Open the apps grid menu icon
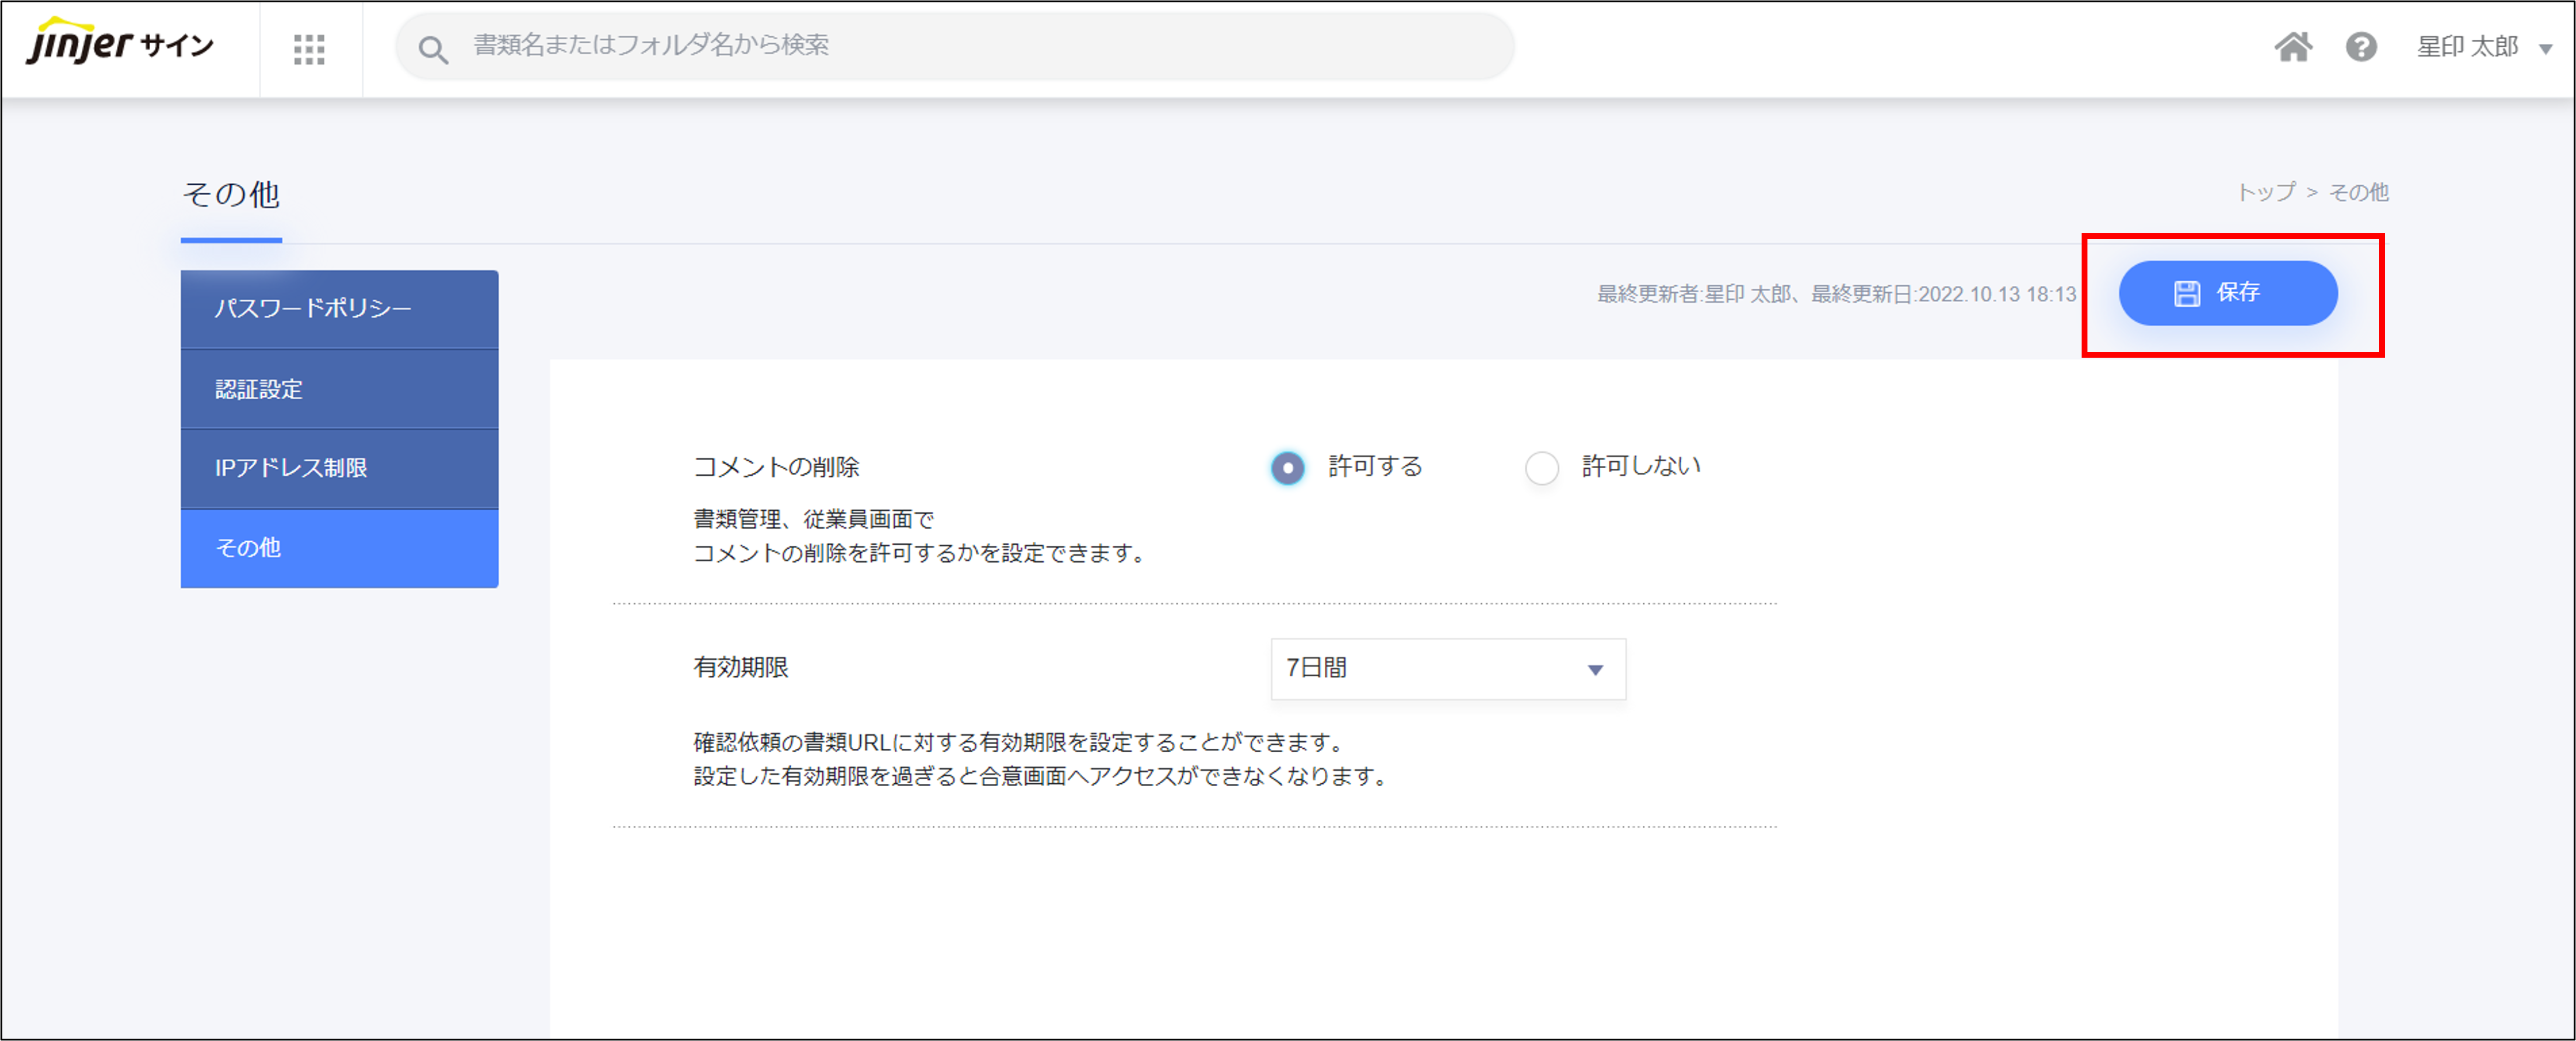This screenshot has height=1041, width=2576. point(309,49)
